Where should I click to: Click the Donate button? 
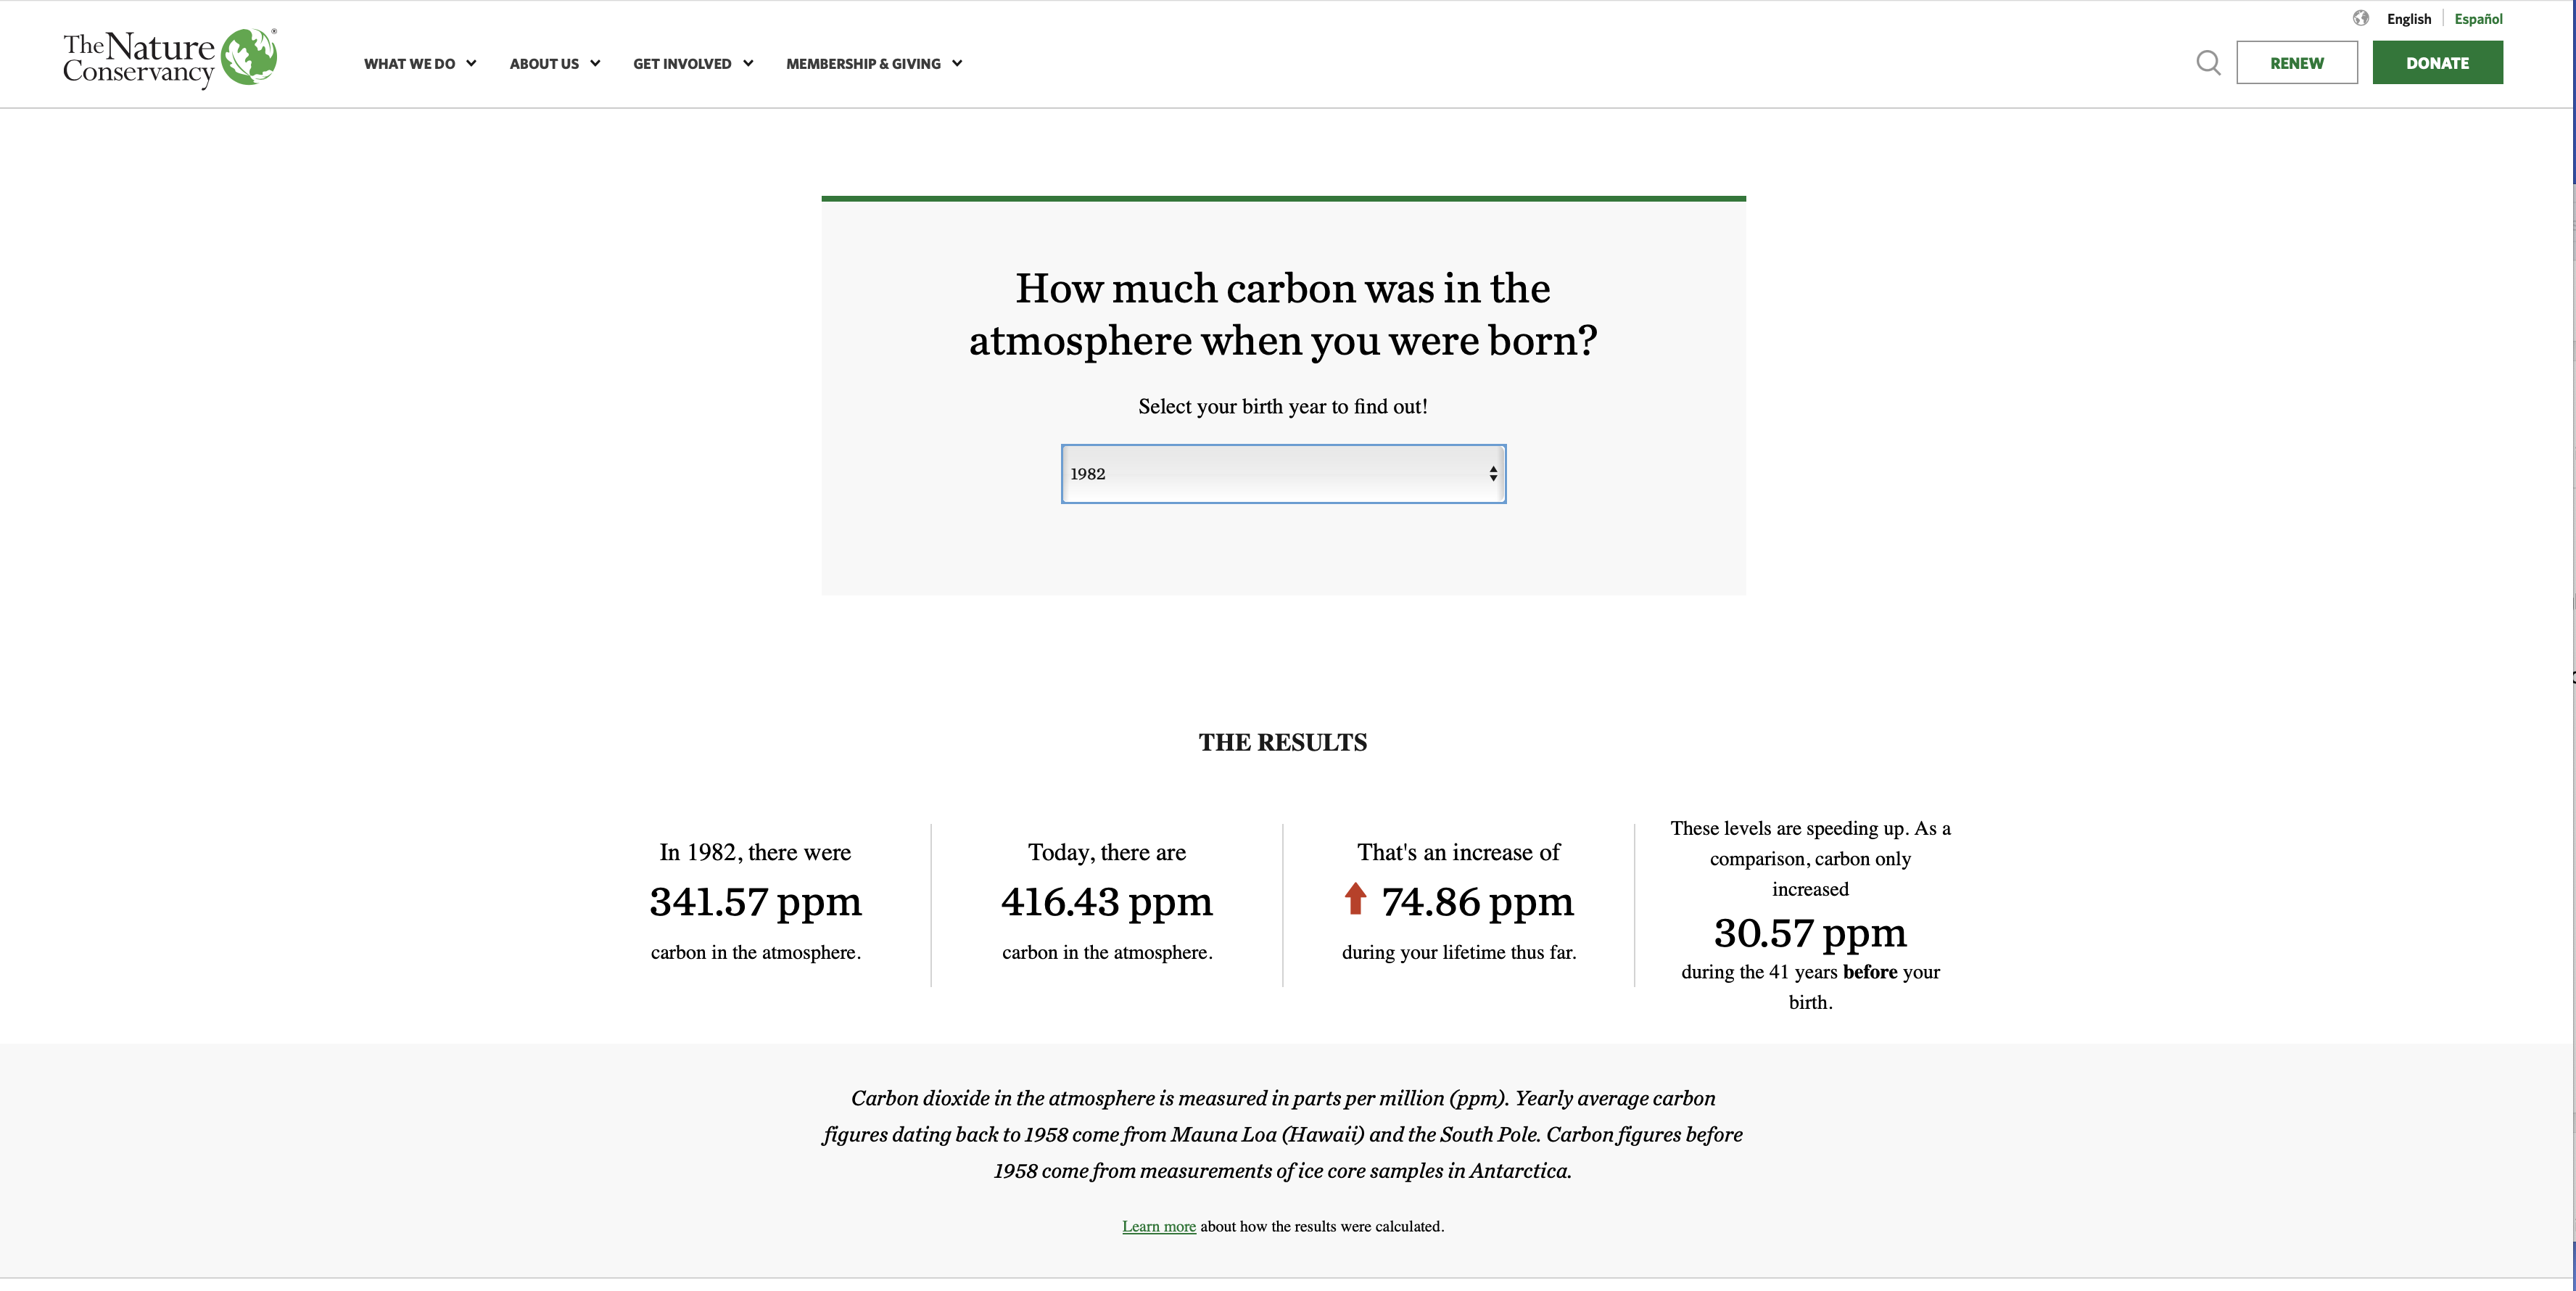(2437, 62)
